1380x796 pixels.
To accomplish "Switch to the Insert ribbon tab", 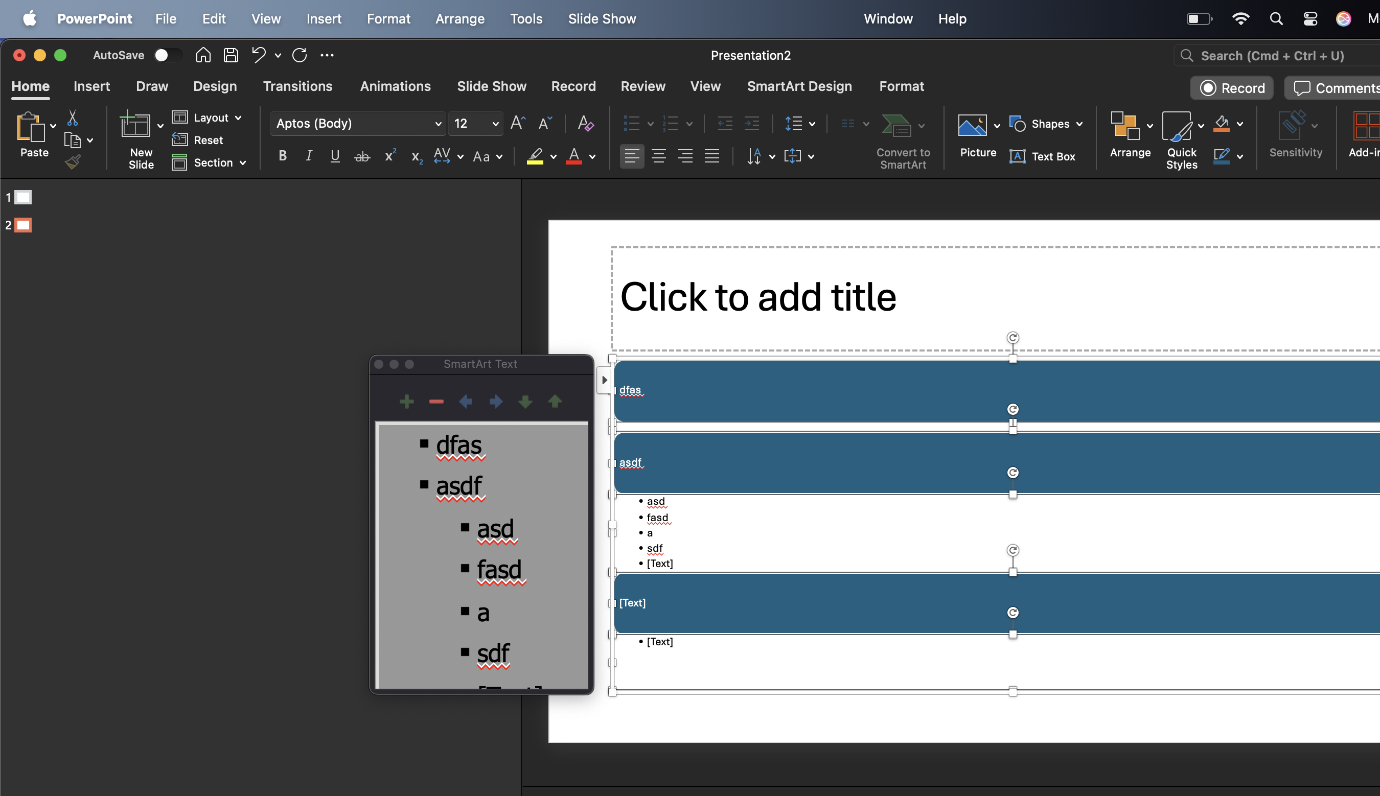I will click(x=92, y=86).
